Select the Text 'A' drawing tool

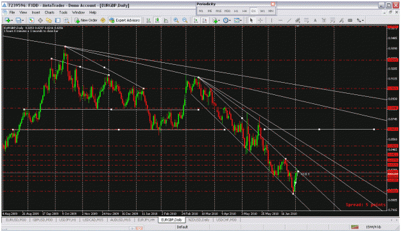[x=315, y=20]
